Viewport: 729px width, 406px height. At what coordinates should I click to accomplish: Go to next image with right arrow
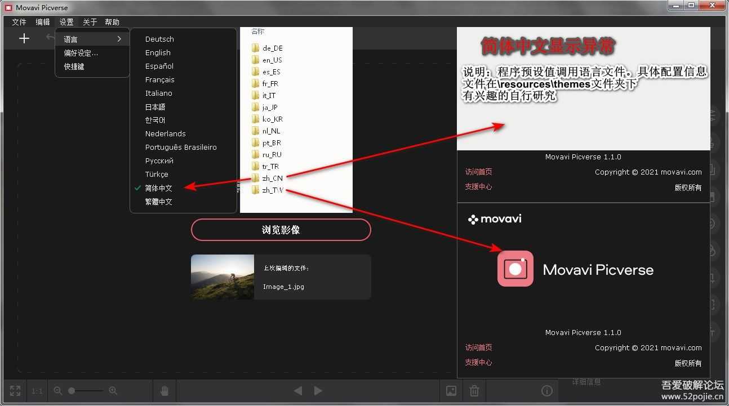pyautogui.click(x=318, y=391)
